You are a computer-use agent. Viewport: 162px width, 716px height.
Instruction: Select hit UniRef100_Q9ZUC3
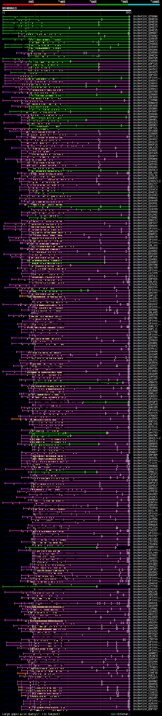click(x=145, y=170)
